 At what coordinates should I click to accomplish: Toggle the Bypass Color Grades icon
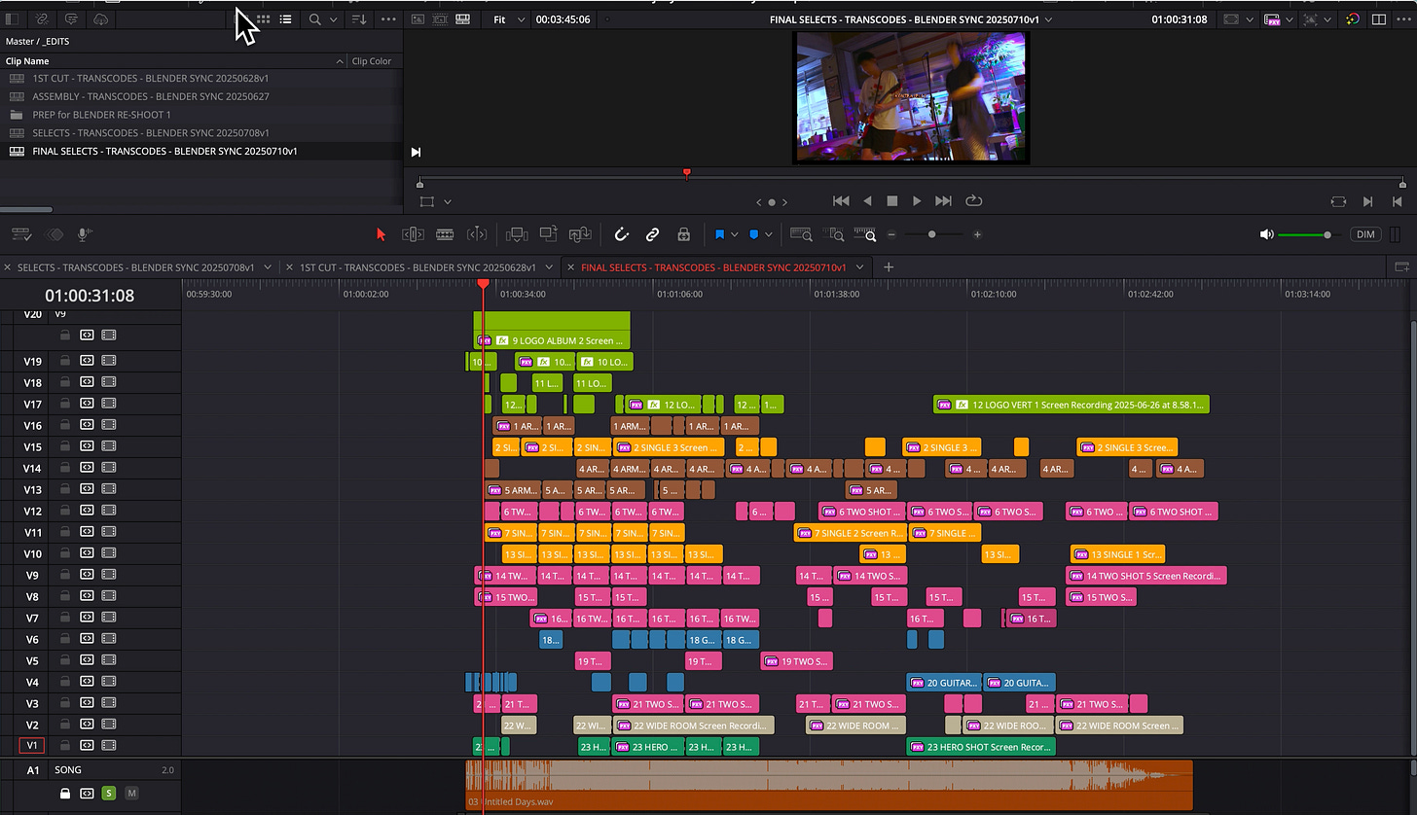1353,19
